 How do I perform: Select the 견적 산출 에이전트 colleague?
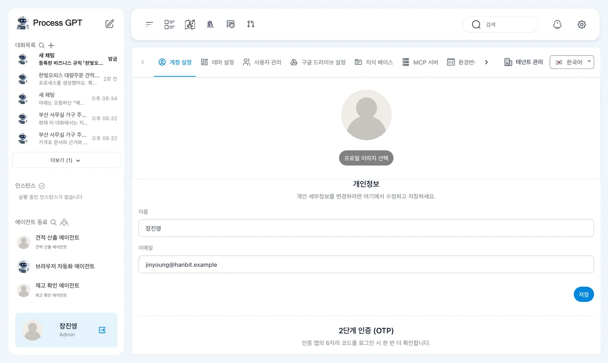tap(66, 242)
